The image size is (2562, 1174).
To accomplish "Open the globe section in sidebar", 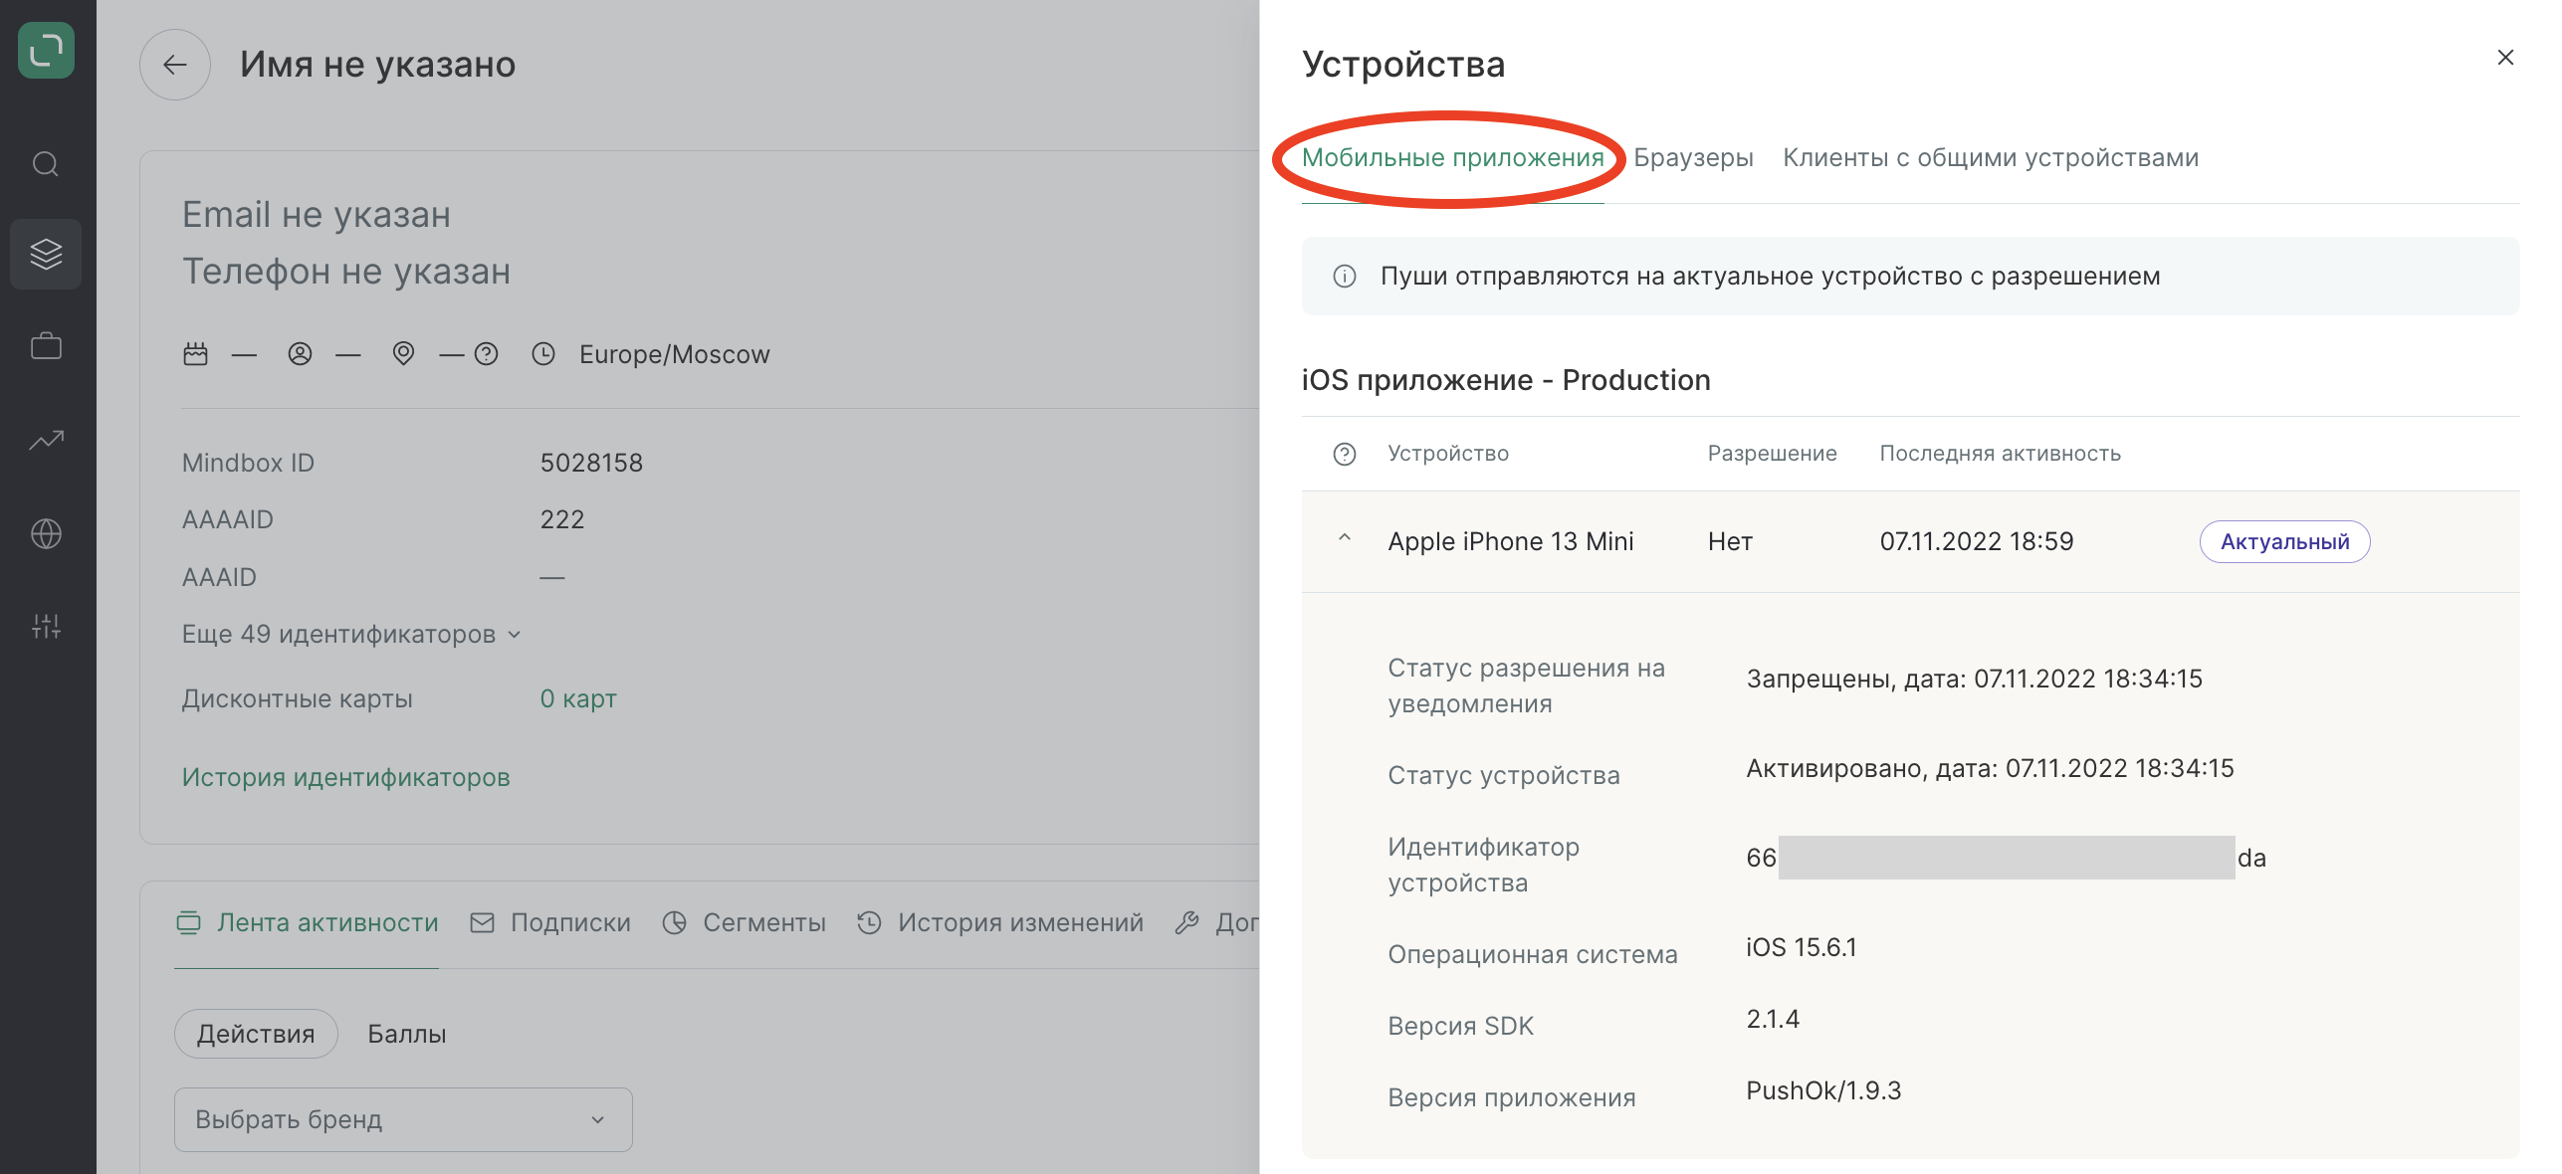I will [x=46, y=533].
